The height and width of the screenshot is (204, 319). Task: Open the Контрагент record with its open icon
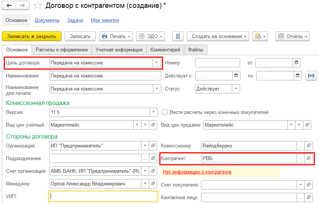tap(309, 159)
